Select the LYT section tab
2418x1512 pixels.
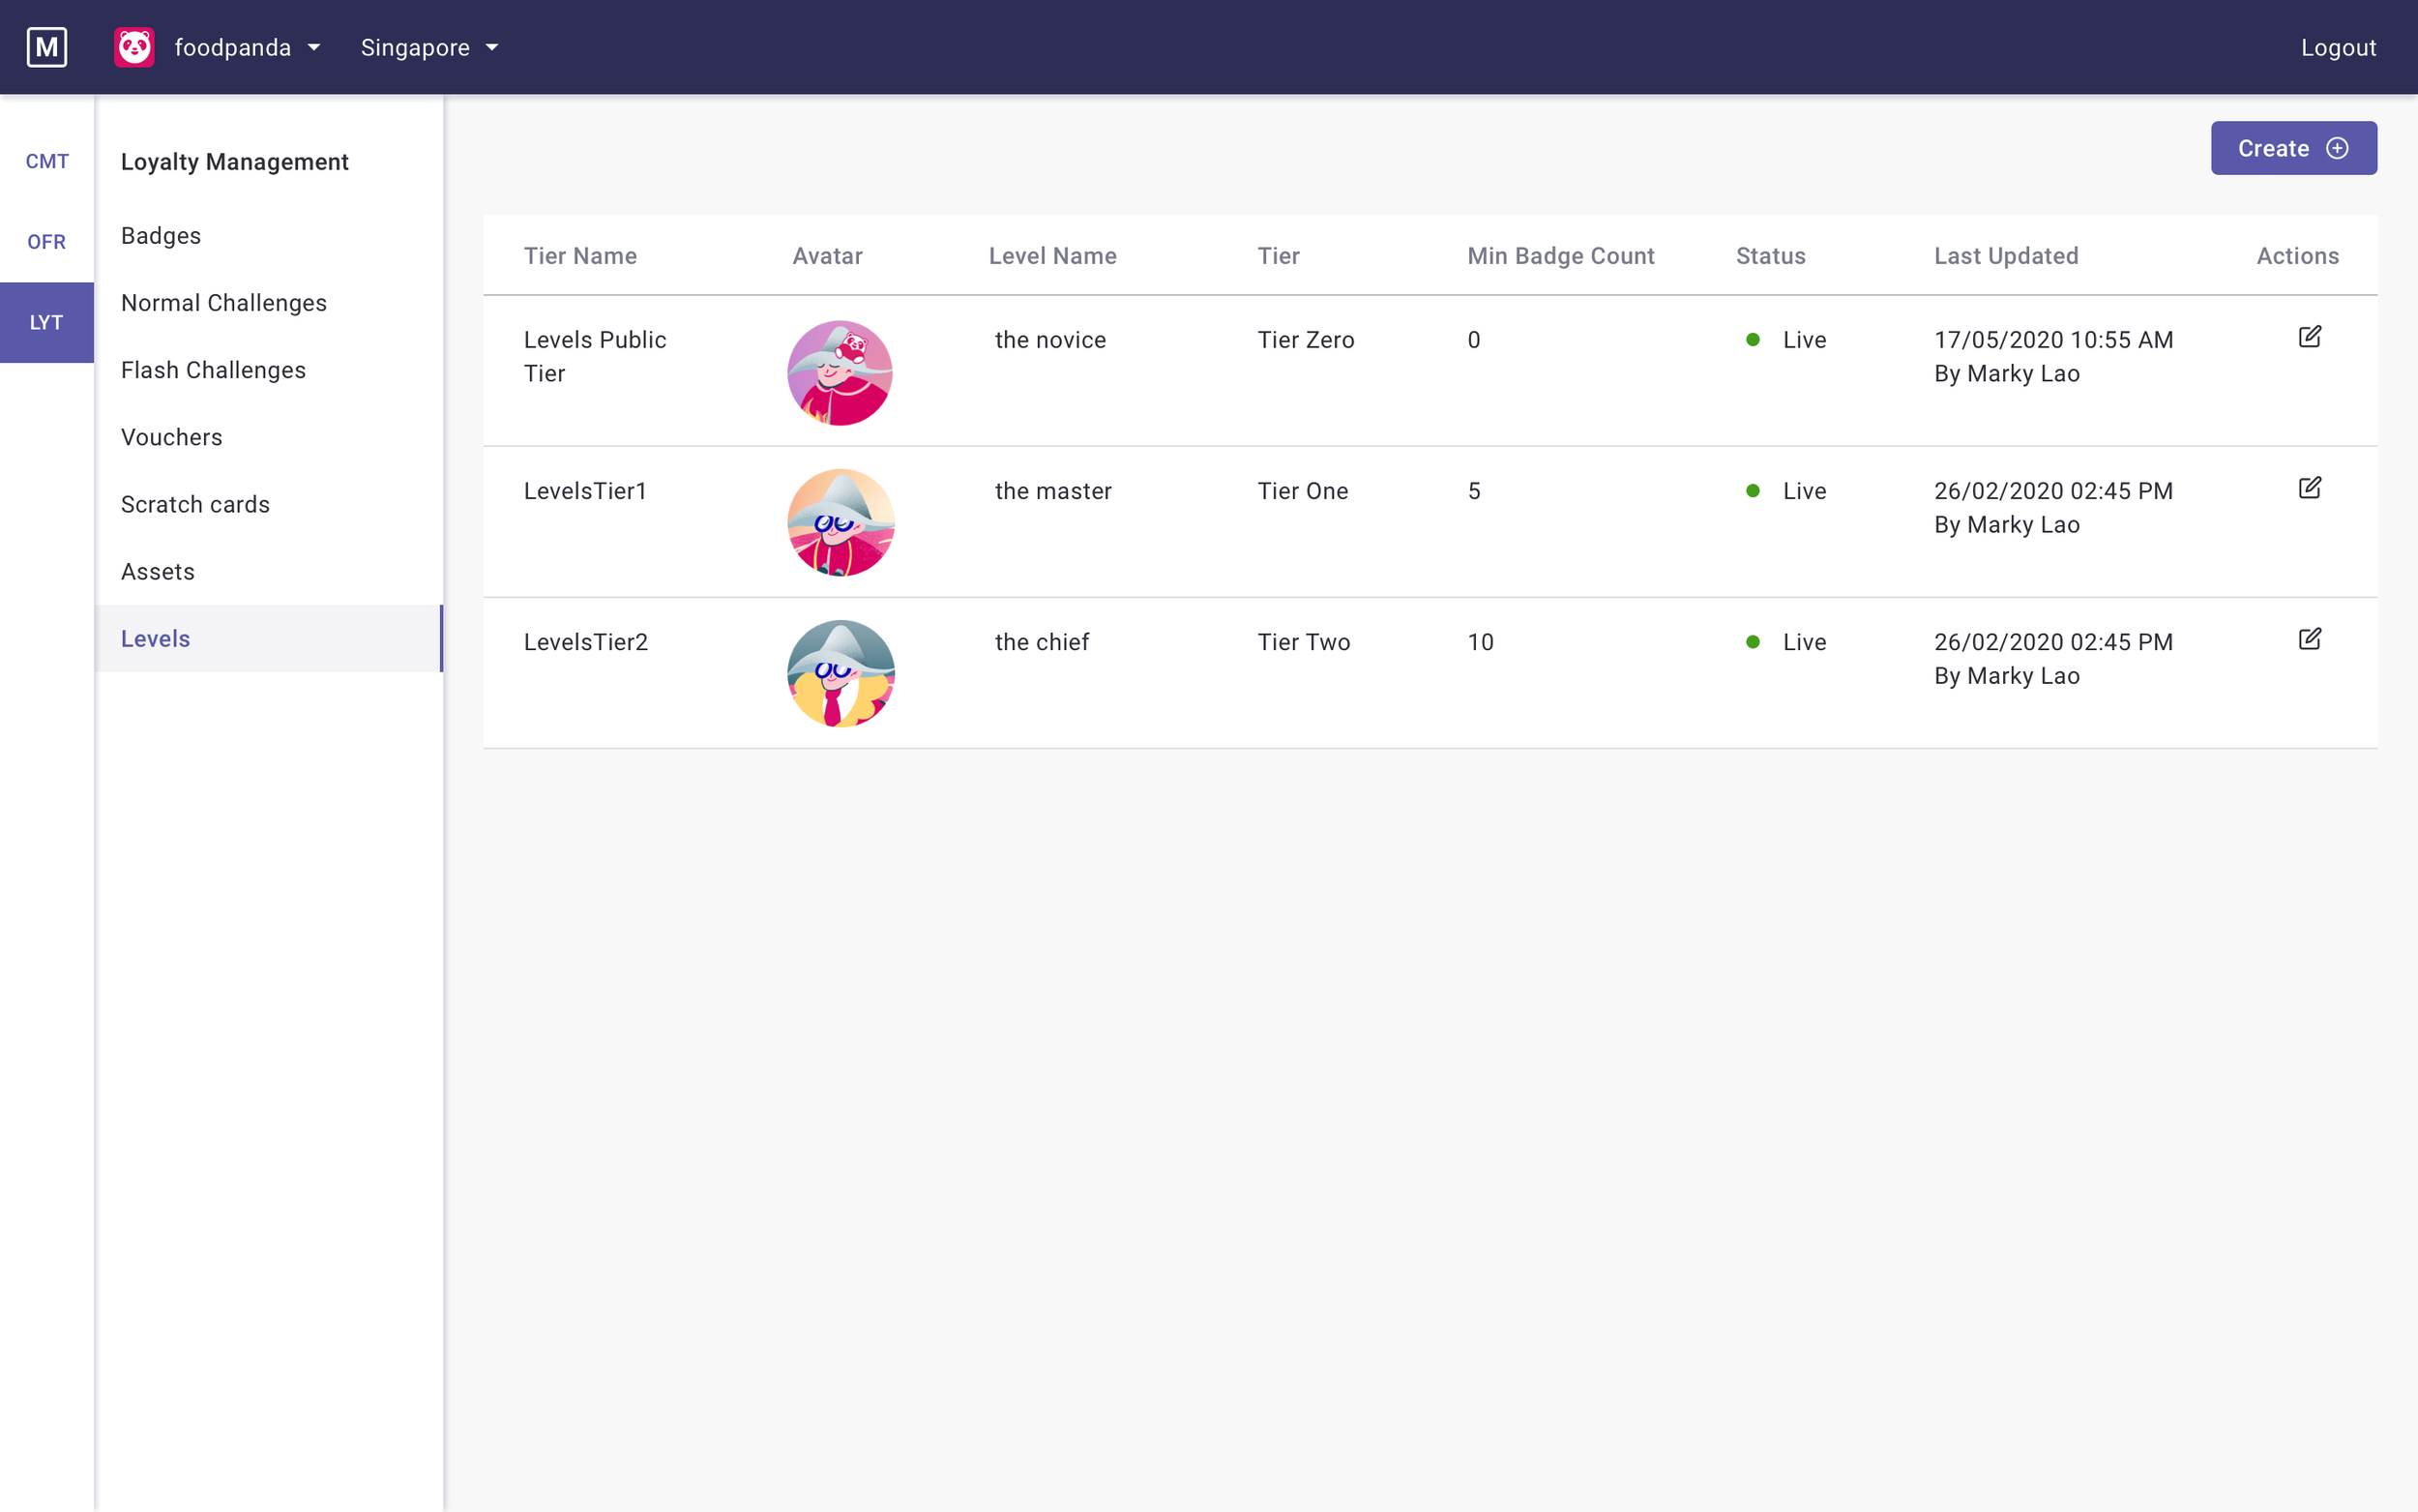(47, 322)
